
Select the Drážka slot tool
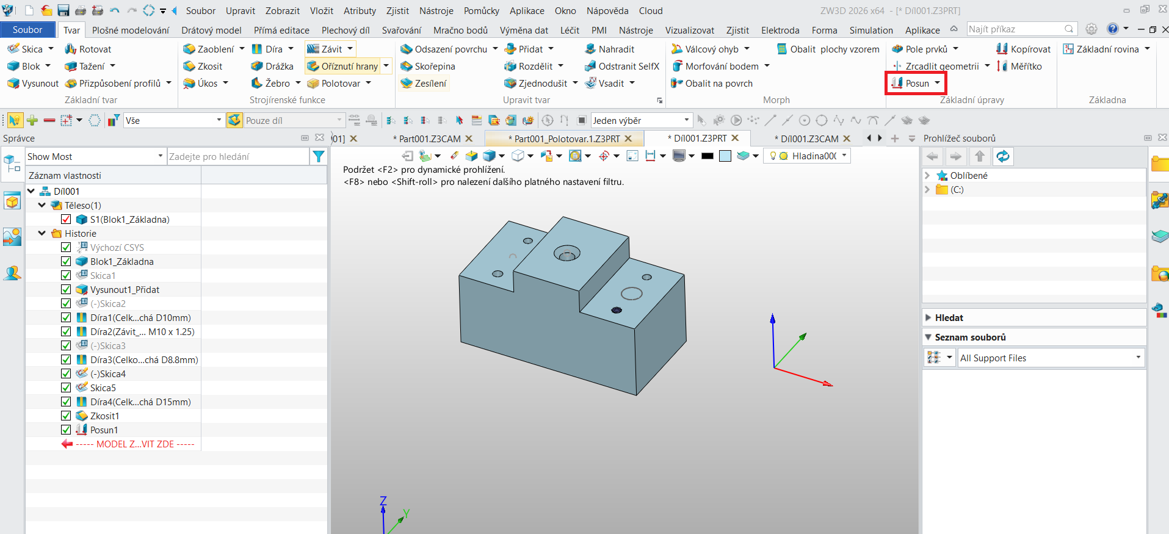pos(272,66)
